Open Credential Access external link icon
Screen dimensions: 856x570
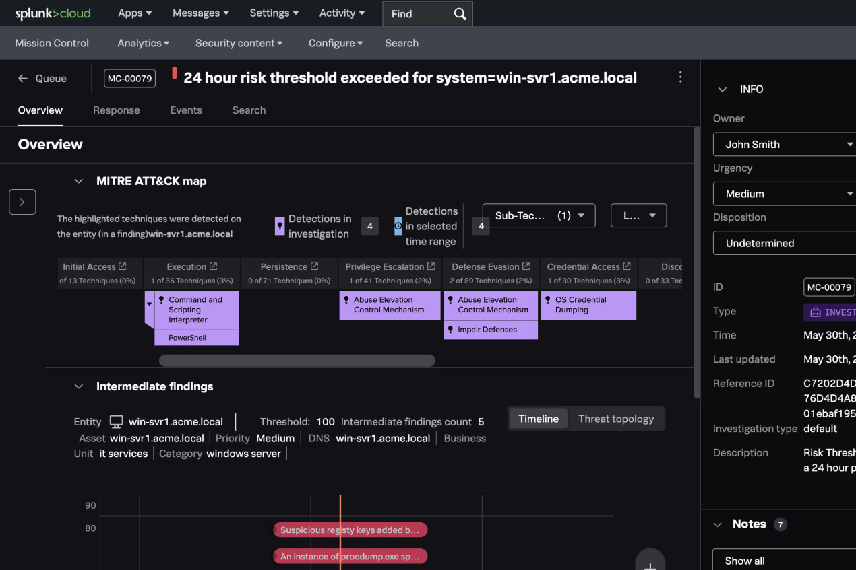pyautogui.click(x=627, y=266)
